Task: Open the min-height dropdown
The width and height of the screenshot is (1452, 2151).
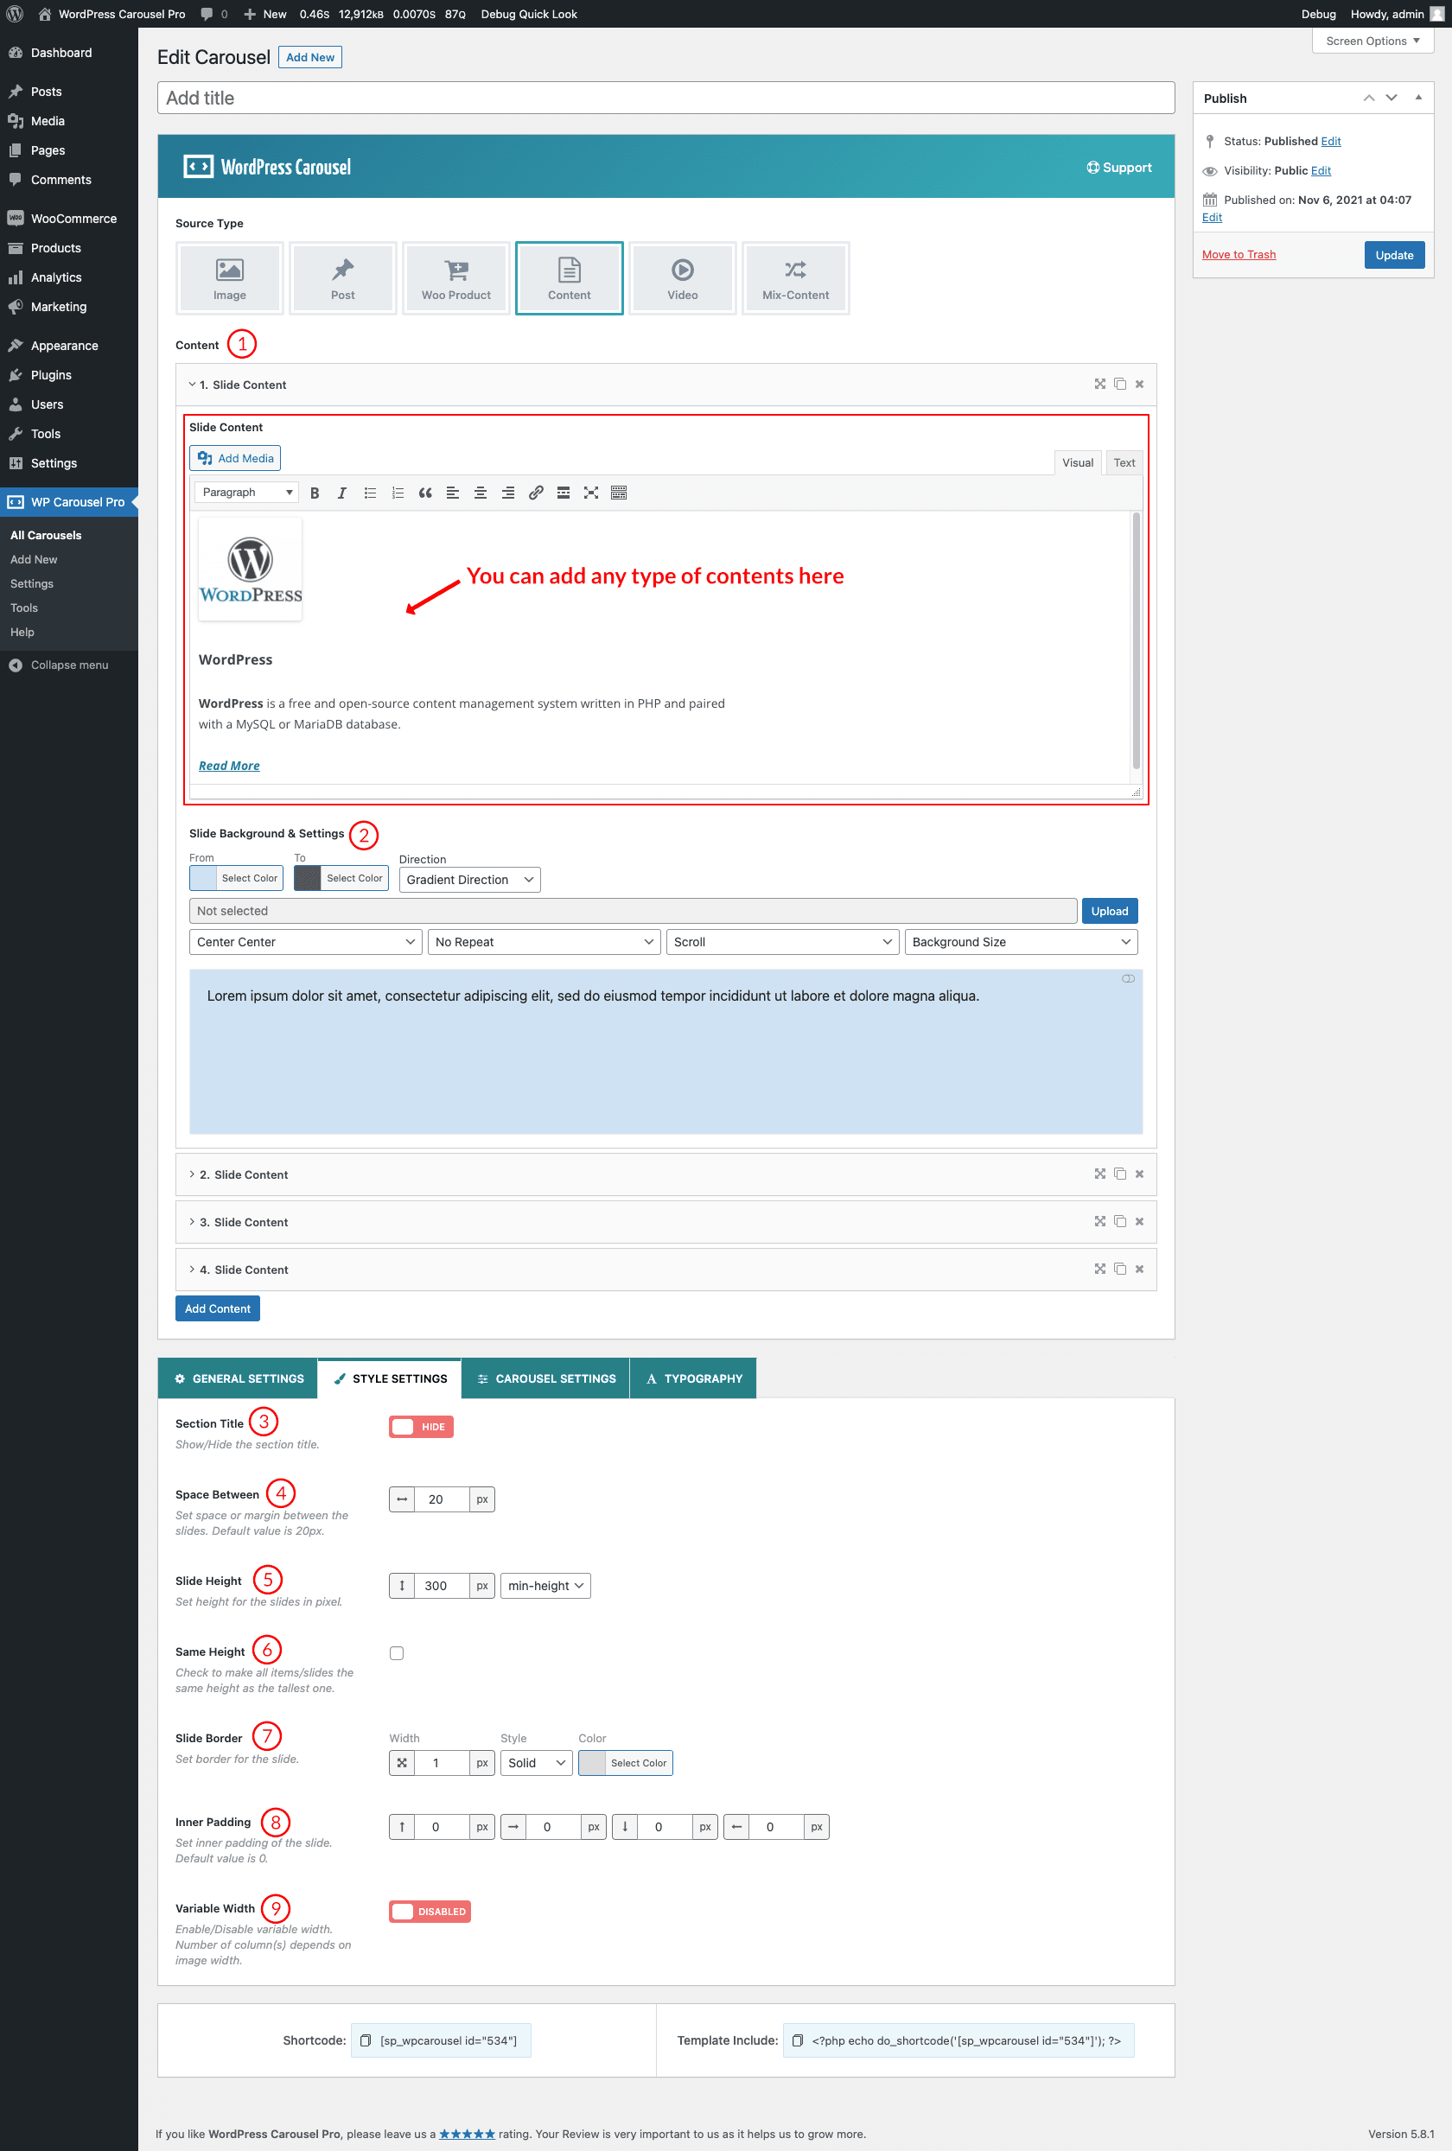Action: tap(545, 1586)
